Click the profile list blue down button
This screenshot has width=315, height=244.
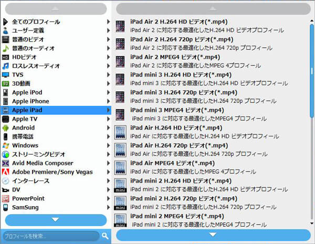click(213, 235)
